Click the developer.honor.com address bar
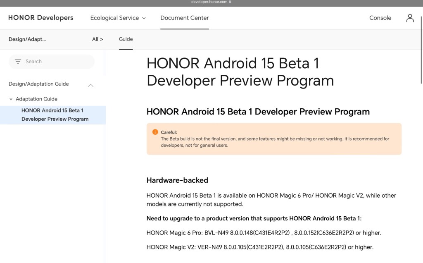The width and height of the screenshot is (423, 263). coord(209,2)
